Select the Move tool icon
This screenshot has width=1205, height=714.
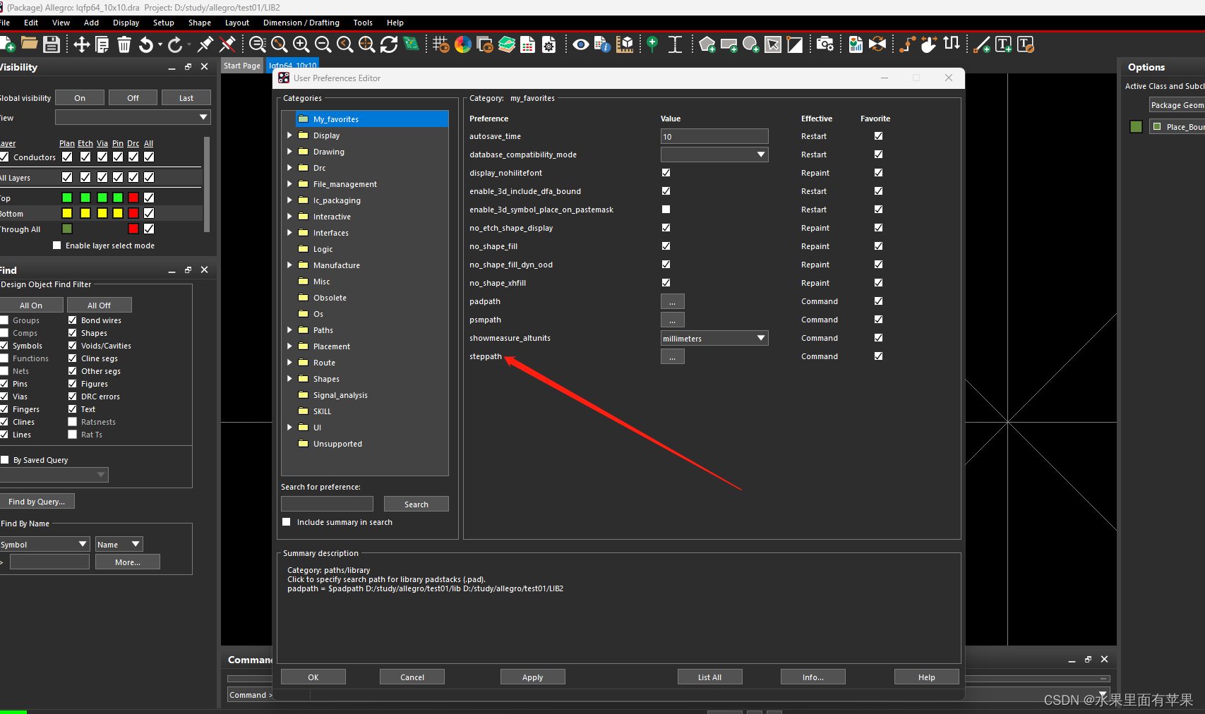pyautogui.click(x=81, y=44)
